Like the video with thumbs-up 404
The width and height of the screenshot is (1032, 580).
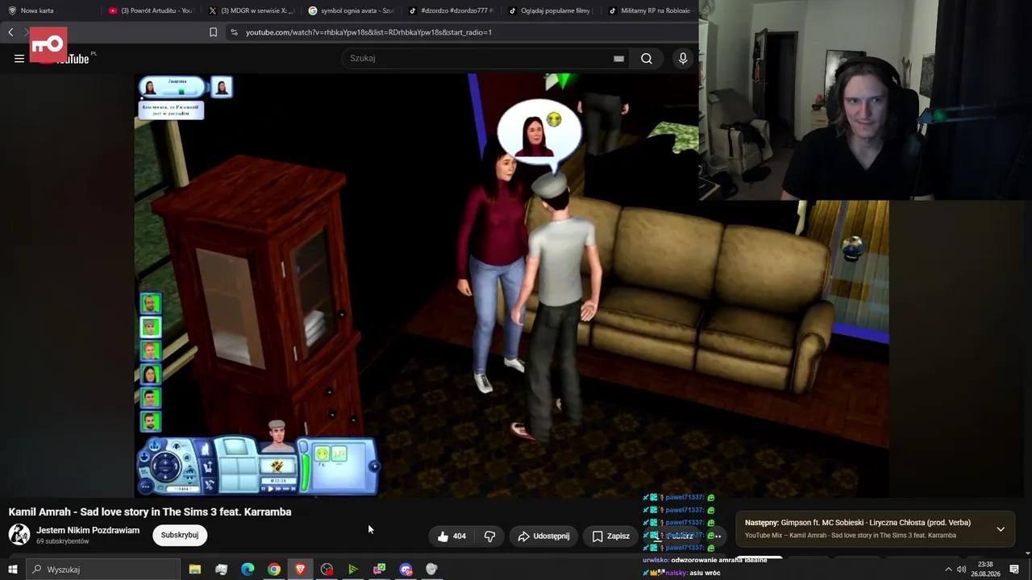point(451,536)
